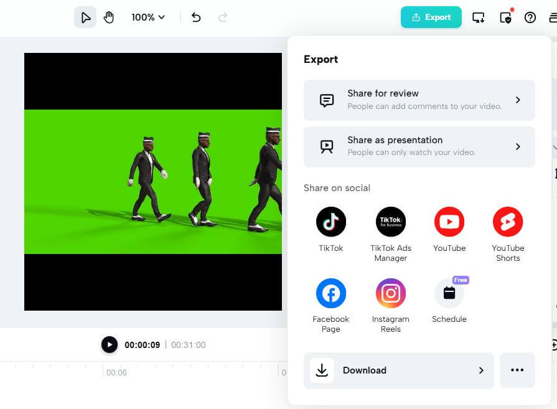This screenshot has width=557, height=409.
Task: Expand the Download chevron arrow
Action: 481,370
